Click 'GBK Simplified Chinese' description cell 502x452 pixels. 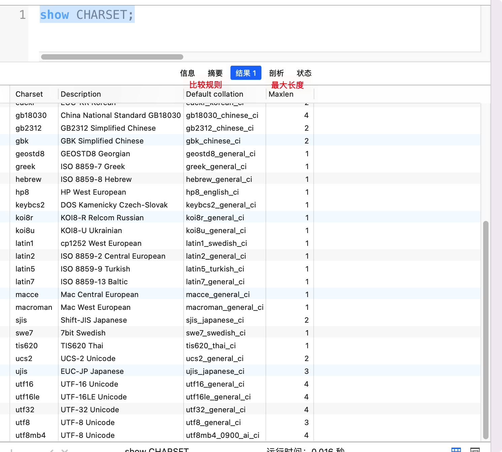[102, 141]
